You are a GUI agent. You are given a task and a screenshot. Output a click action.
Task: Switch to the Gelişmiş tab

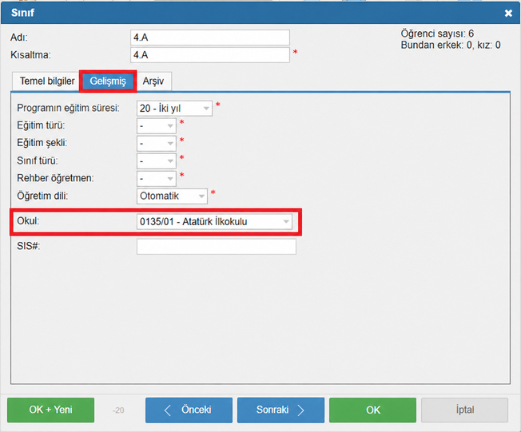(108, 81)
